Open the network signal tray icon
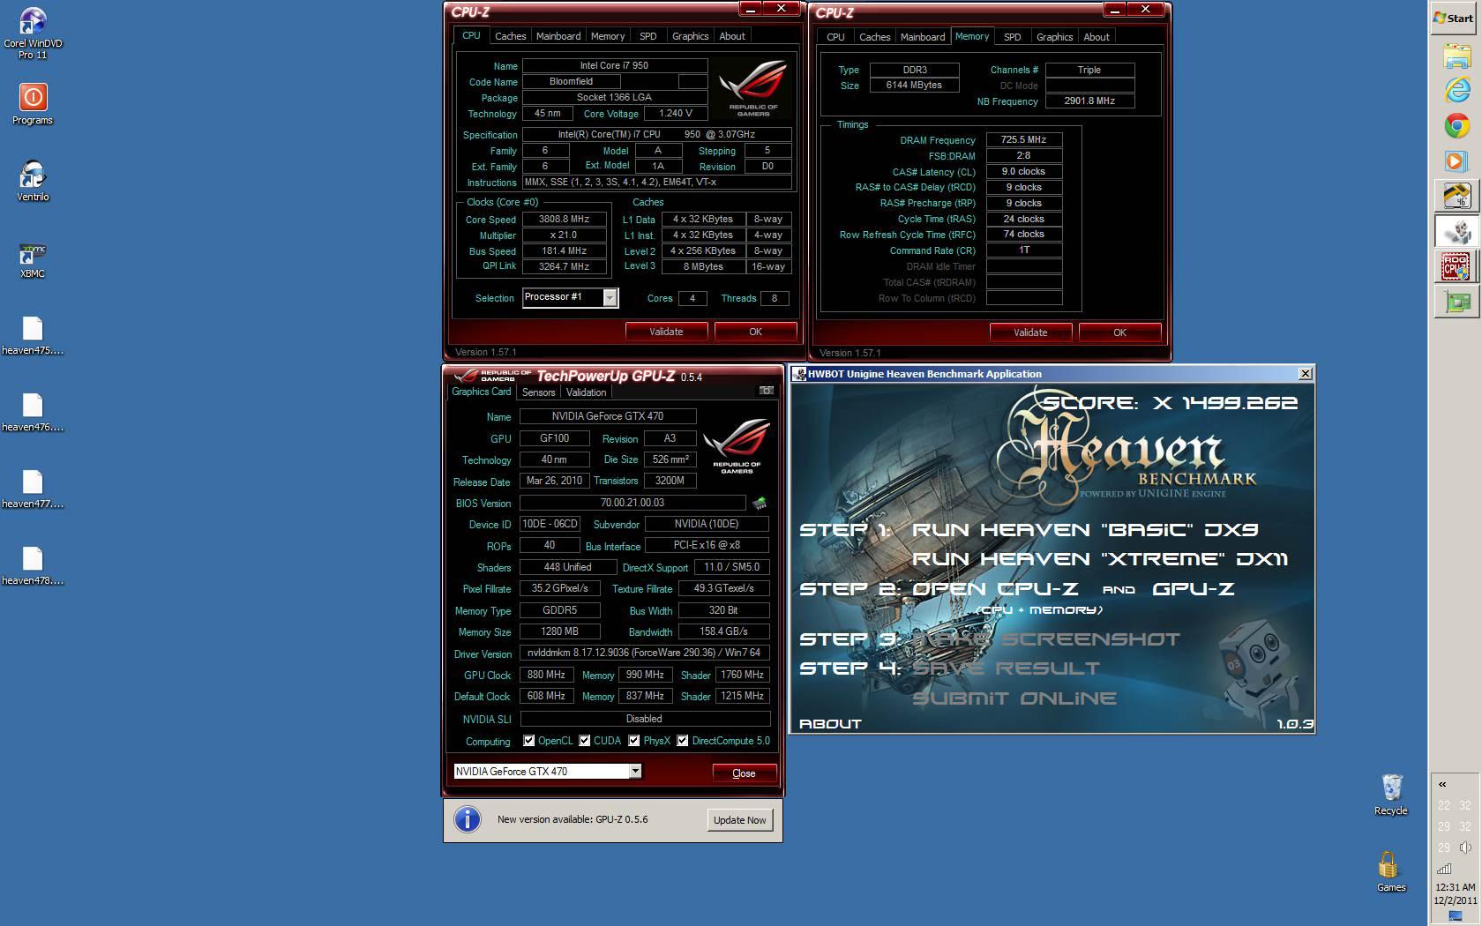 coord(1444,869)
